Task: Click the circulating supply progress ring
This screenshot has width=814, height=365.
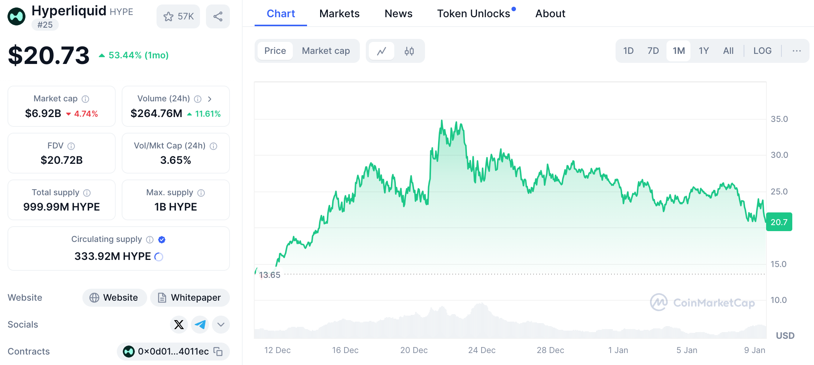Action: point(159,257)
